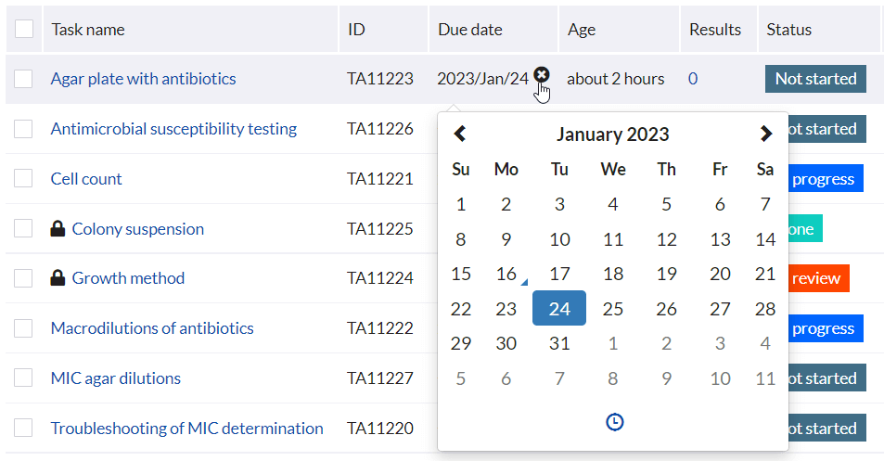Open Troubleshooting of MIC determination task

pyautogui.click(x=186, y=429)
